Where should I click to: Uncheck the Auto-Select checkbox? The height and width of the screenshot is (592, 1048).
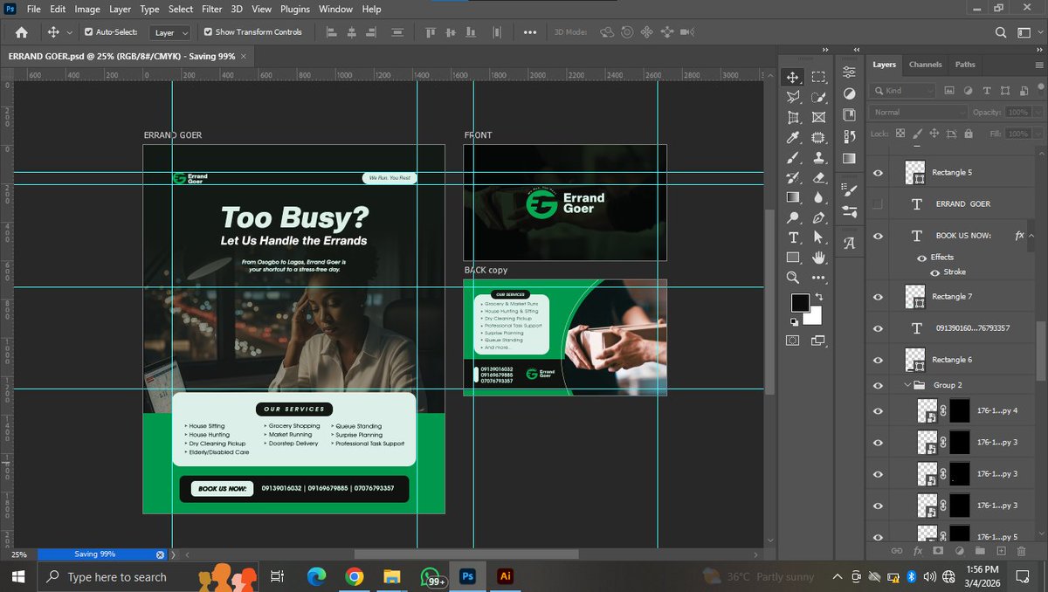coord(89,32)
